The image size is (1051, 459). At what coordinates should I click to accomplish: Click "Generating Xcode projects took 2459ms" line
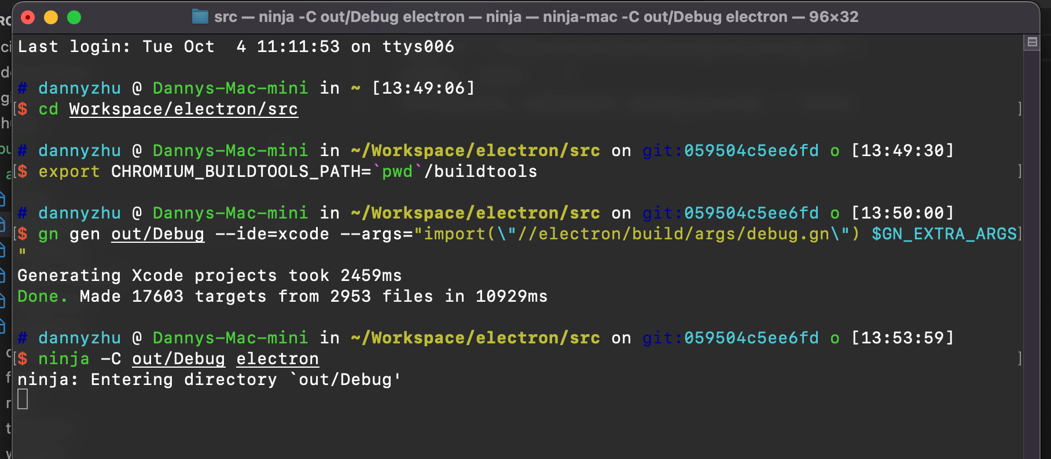click(x=210, y=276)
